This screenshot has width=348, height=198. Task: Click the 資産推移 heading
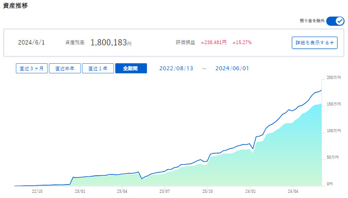16,6
